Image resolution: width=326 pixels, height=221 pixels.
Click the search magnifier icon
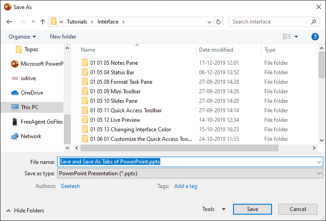point(313,22)
